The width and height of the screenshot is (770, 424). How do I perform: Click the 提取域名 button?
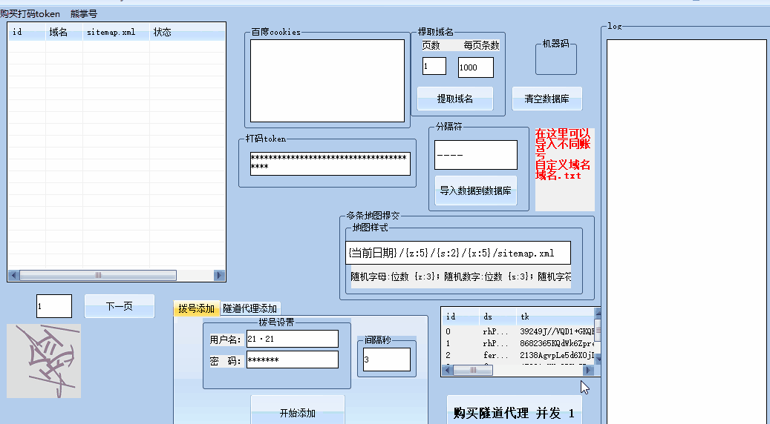pyautogui.click(x=455, y=99)
